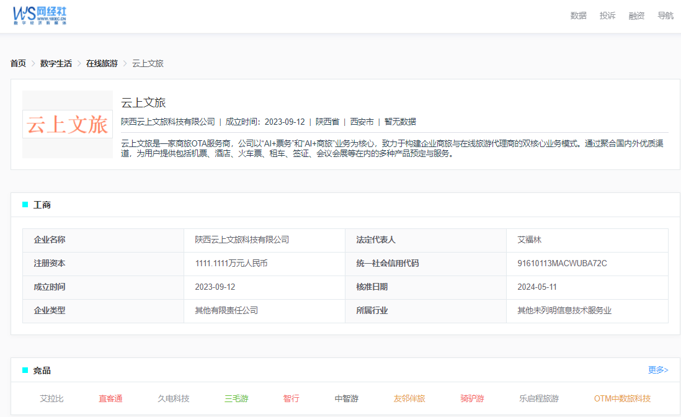Click enterprise type 其他有限责任公司
Viewport: 681px width, 417px height.
(x=226, y=310)
